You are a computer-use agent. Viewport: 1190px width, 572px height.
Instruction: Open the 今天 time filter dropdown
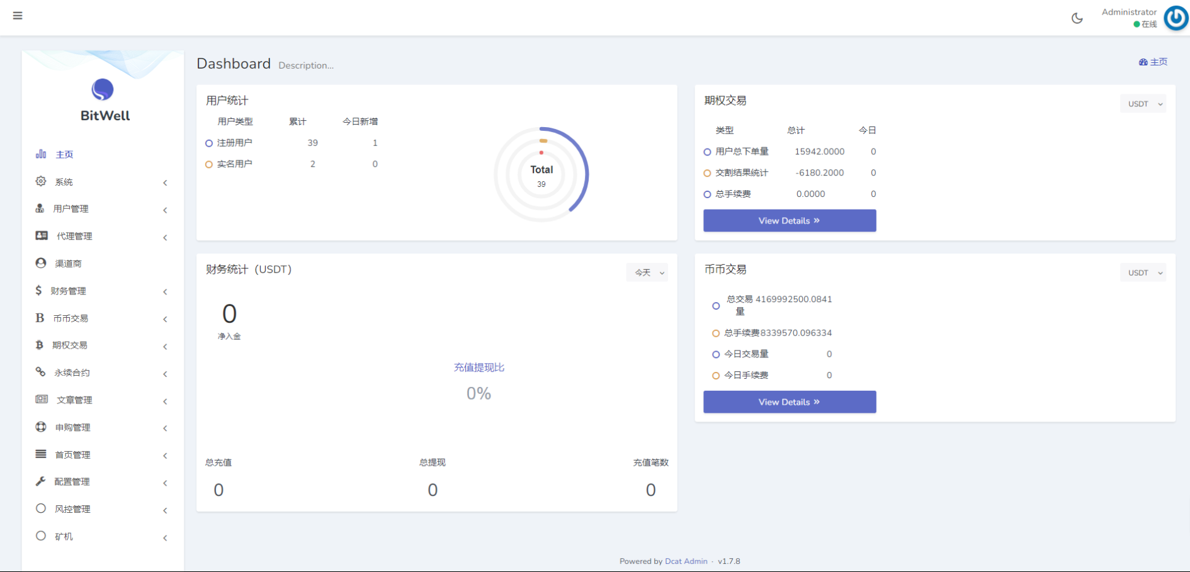tap(647, 272)
